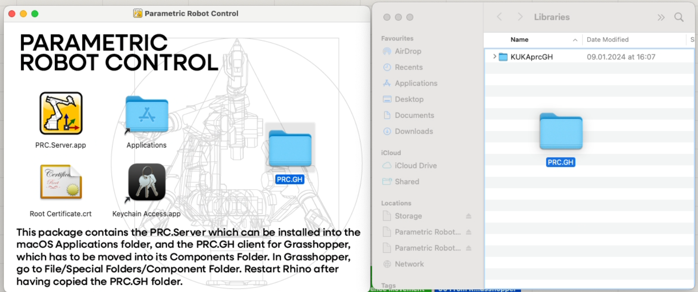Select the Root Certificate.crt file icon
Viewport: 698px width, 292px height.
pyautogui.click(x=61, y=182)
